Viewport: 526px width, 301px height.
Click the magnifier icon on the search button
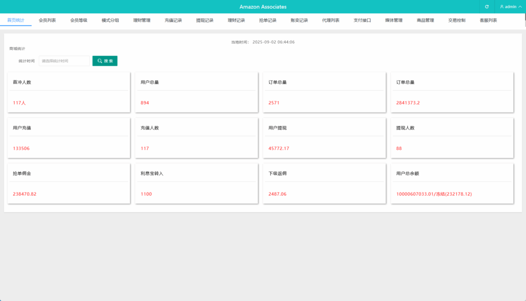pyautogui.click(x=100, y=61)
